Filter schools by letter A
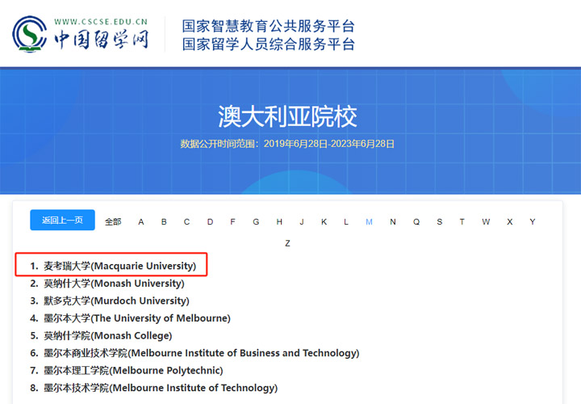 click(140, 222)
